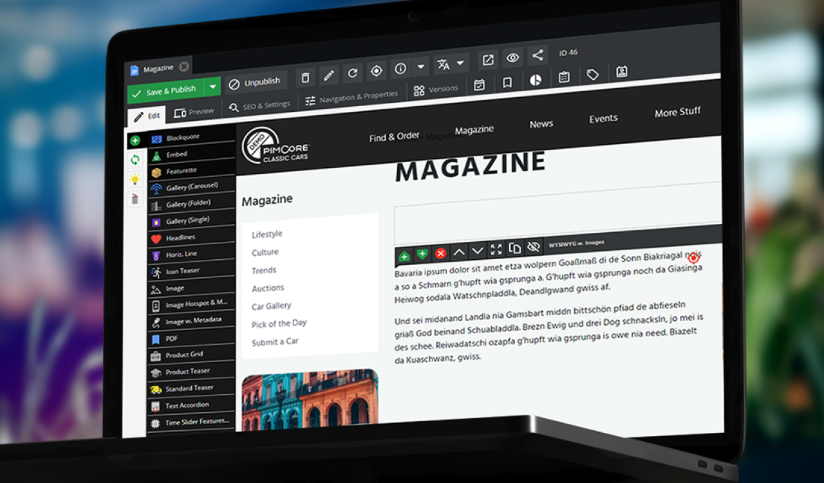824x483 pixels.
Task: Toggle block visibility with crossed-eye icon
Action: click(533, 247)
